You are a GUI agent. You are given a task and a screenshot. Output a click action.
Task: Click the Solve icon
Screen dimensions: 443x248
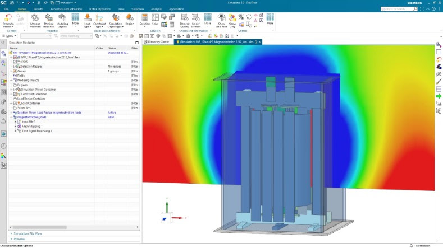[x=156, y=20]
